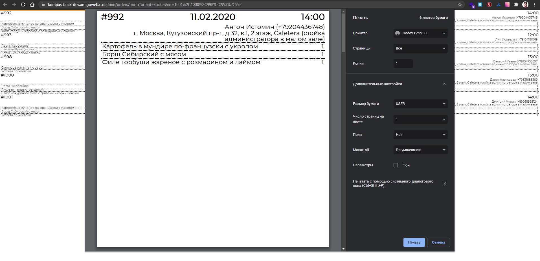Click the open-external icon for system print dialog

point(444,183)
